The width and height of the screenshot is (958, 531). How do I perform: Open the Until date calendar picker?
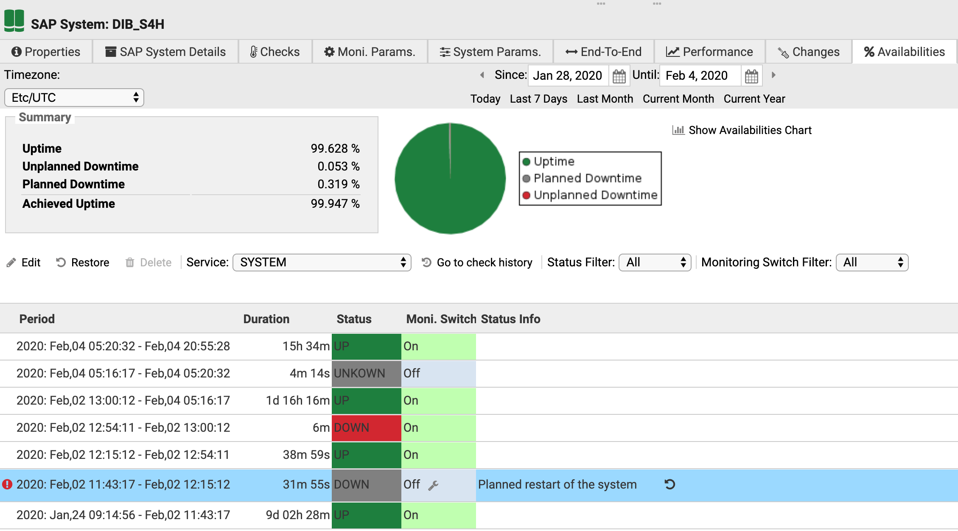(751, 76)
